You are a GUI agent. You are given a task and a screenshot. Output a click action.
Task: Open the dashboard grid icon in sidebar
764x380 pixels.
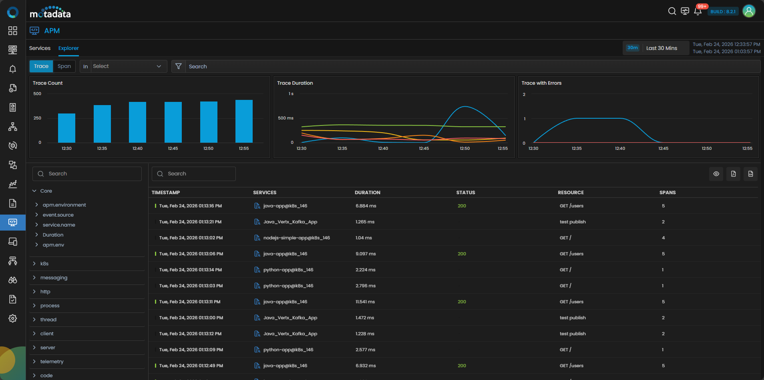click(13, 31)
